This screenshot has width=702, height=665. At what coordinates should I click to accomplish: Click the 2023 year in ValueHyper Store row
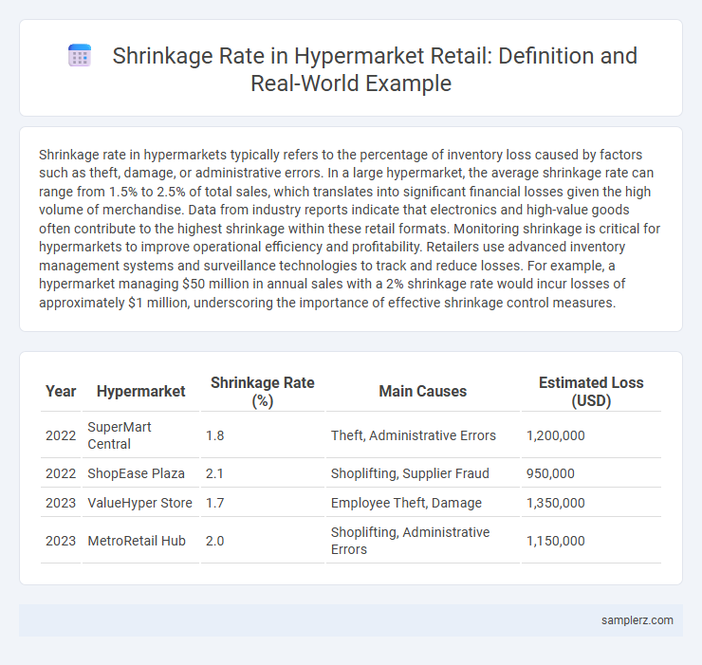click(61, 503)
